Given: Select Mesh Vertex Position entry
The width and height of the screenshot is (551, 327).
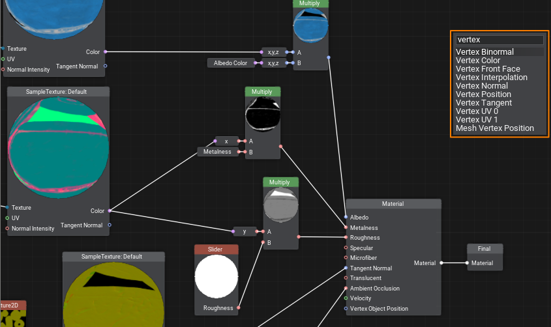Looking at the screenshot, I should [494, 128].
